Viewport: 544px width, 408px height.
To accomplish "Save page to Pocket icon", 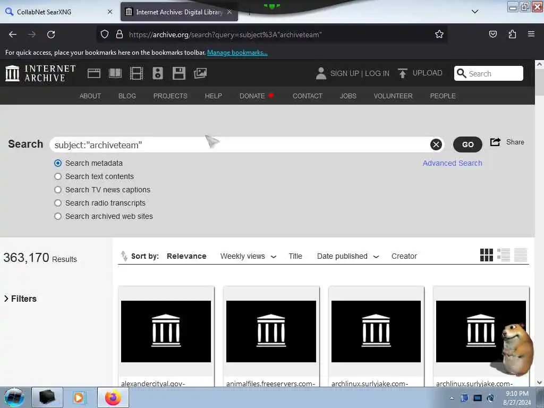I will click(493, 34).
